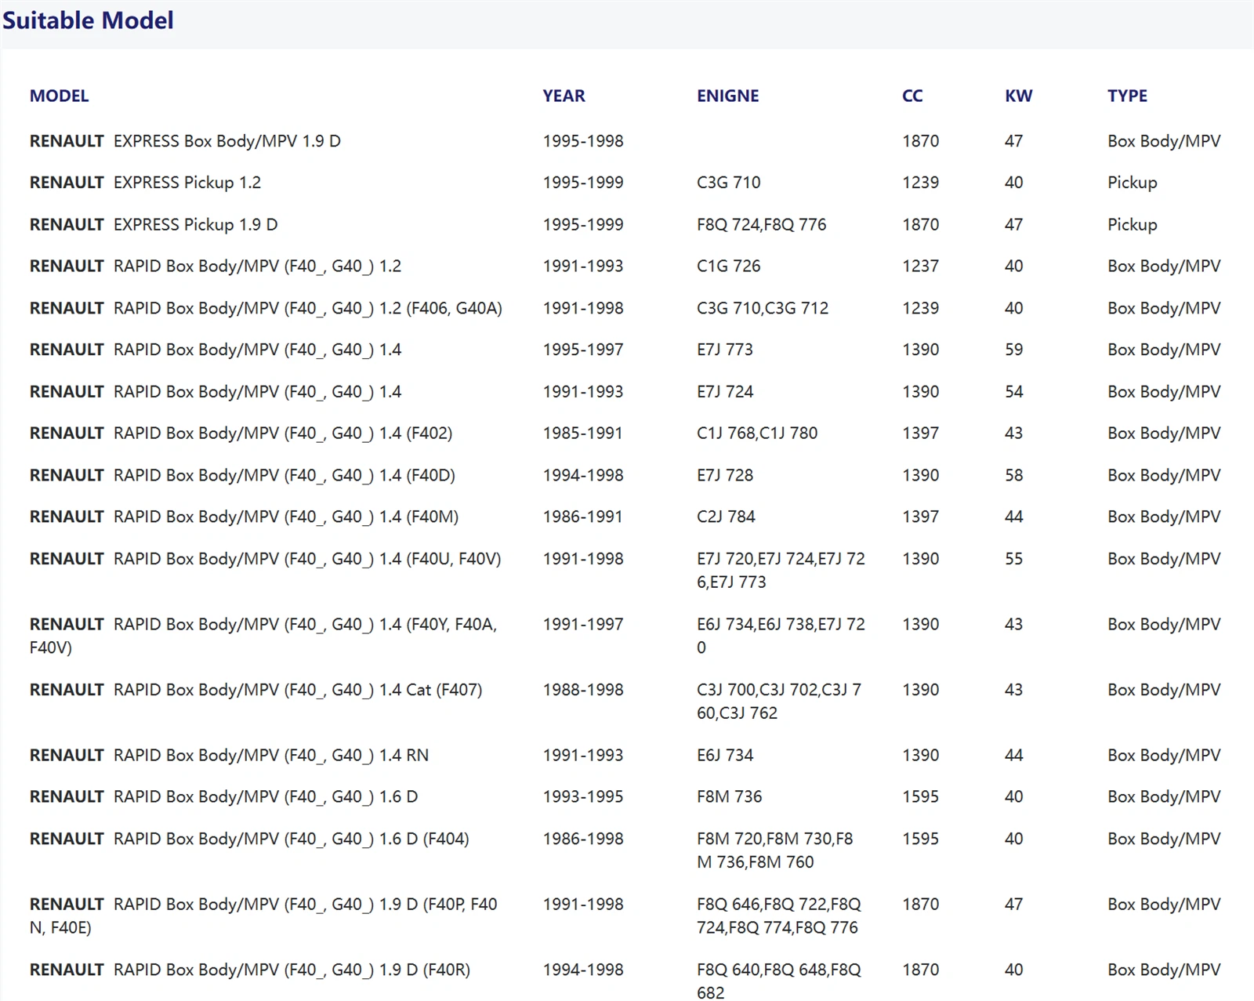Click the ENIGNE column header

727,96
